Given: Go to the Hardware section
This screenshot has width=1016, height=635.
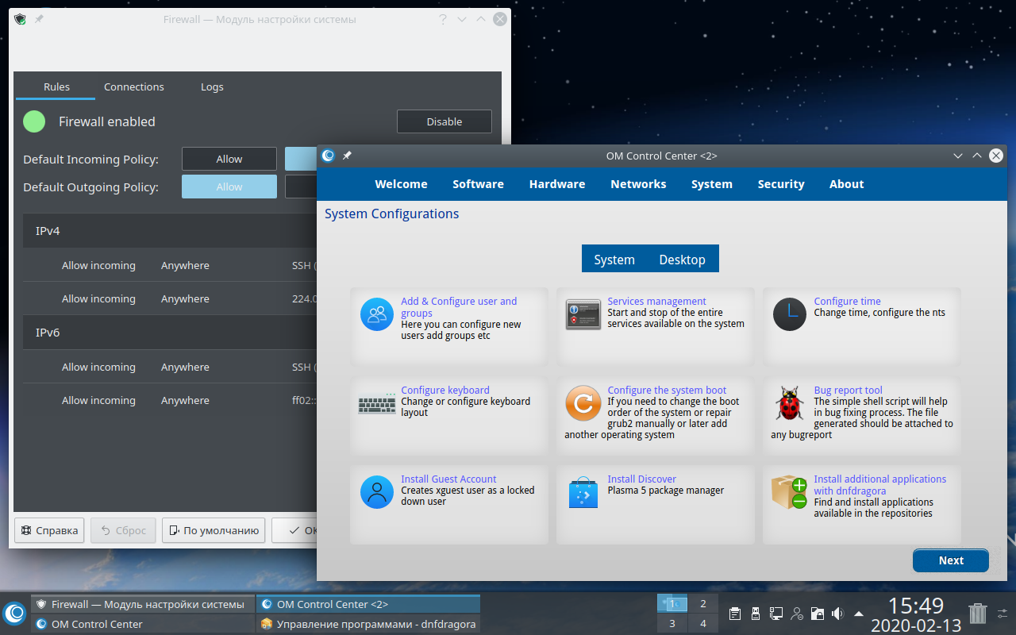Looking at the screenshot, I should [557, 184].
